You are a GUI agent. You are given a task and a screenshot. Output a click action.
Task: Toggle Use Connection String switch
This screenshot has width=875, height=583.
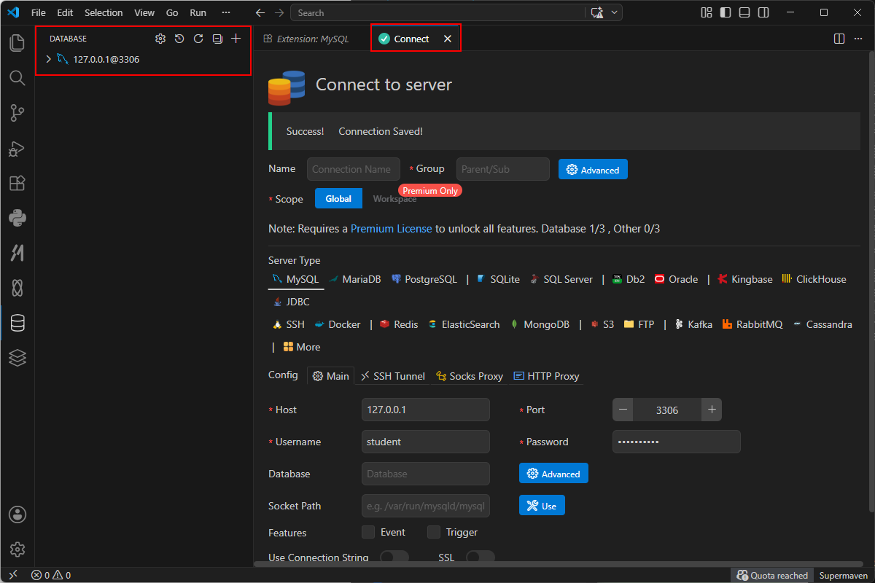point(394,557)
